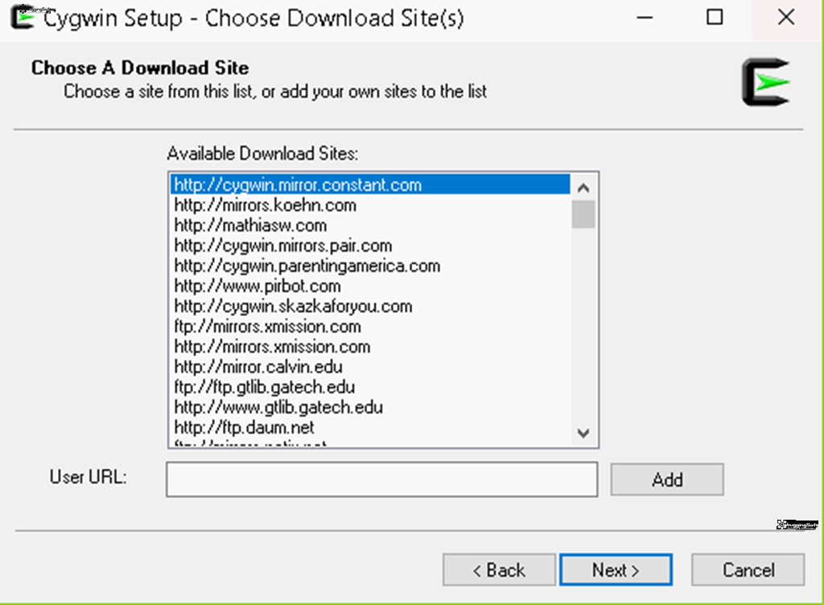This screenshot has width=824, height=605.
Task: Select http://cygwin.skazkaforyou.com mirror
Action: point(370,307)
